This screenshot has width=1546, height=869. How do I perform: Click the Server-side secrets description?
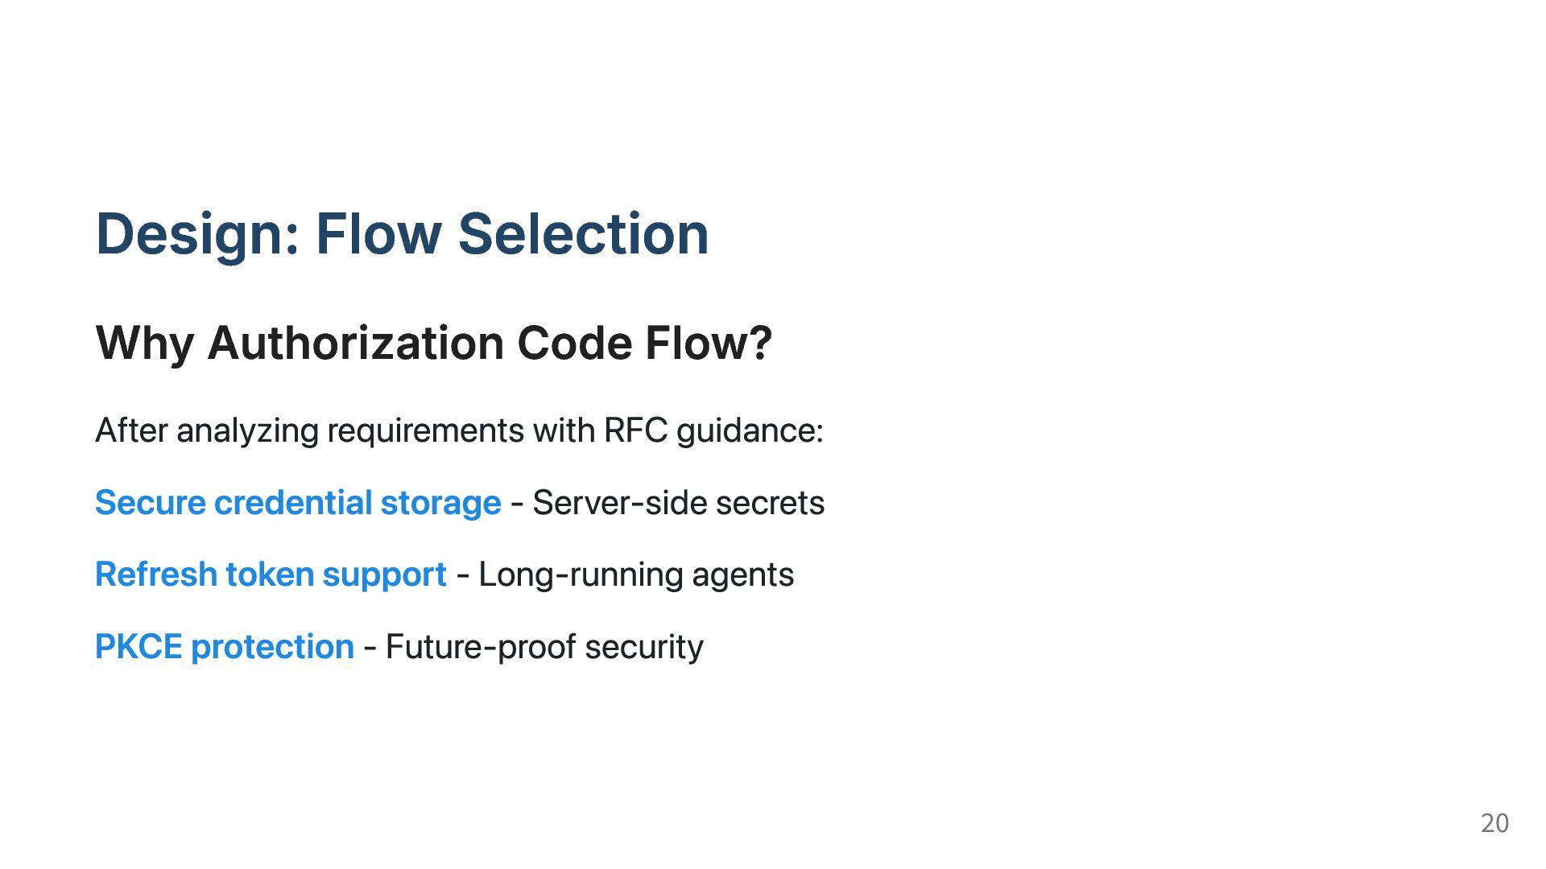pos(678,503)
